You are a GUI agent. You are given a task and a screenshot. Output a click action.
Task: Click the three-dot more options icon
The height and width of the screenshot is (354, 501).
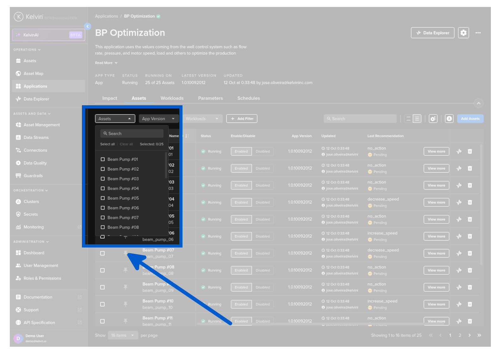point(478,33)
